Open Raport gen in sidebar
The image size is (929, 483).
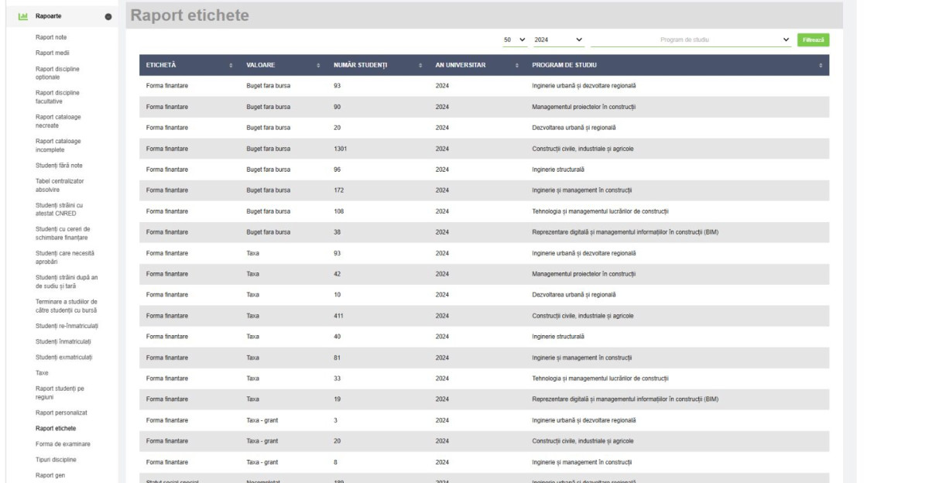(50, 476)
